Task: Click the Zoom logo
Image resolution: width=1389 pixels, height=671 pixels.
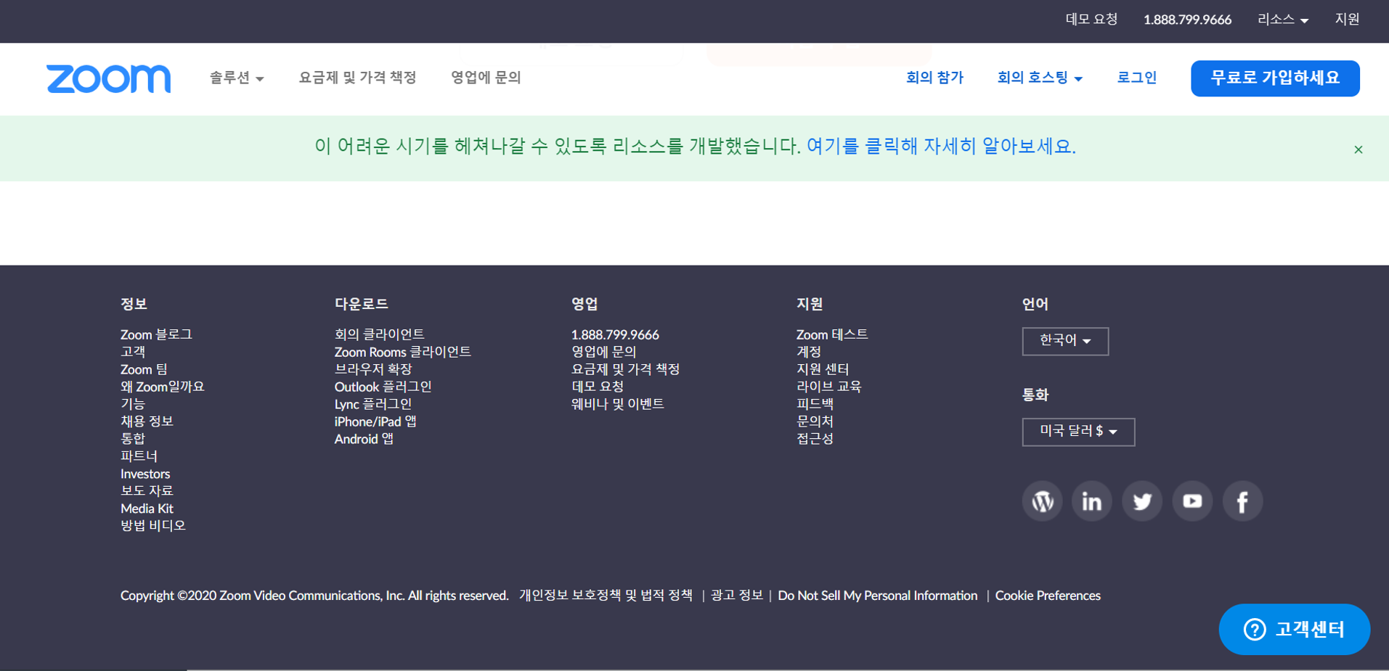Action: (109, 78)
